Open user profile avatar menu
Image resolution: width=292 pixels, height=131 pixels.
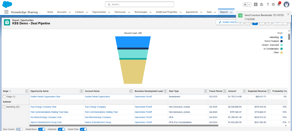click(286, 4)
